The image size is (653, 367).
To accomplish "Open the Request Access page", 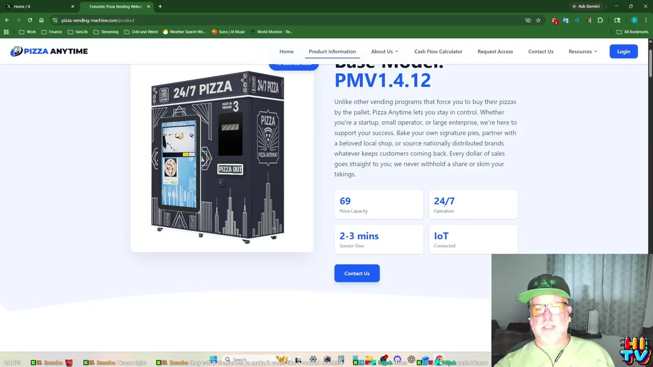I will point(495,51).
